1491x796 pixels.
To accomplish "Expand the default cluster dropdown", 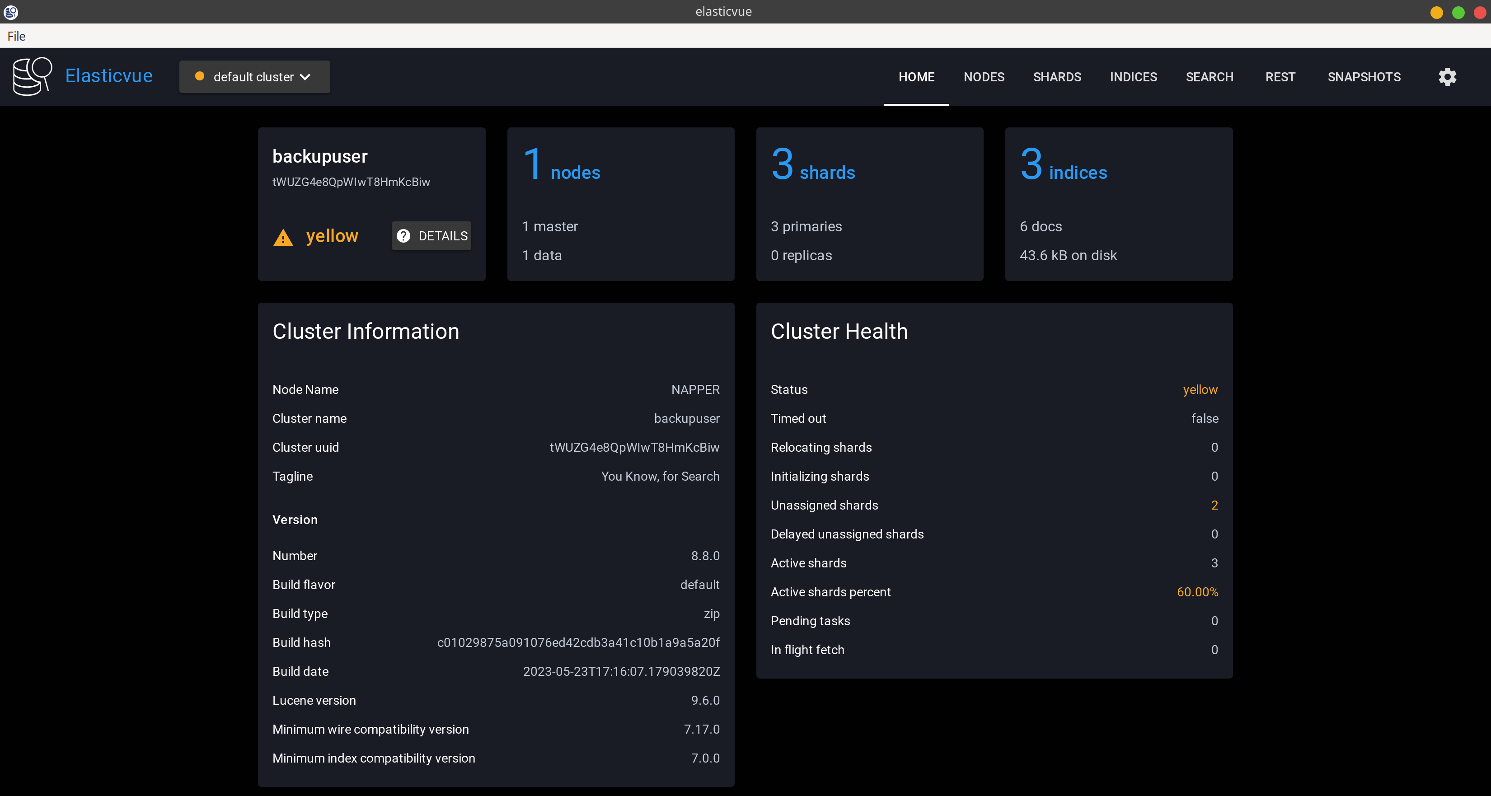I will point(255,76).
